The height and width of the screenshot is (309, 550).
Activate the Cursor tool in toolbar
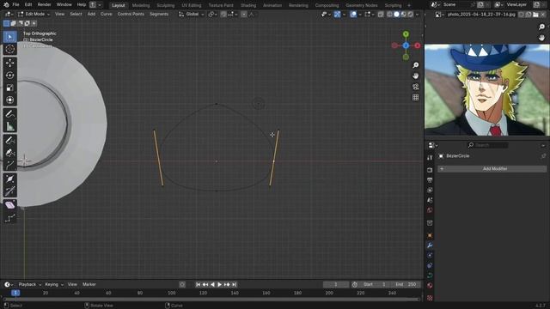[x=9, y=49]
